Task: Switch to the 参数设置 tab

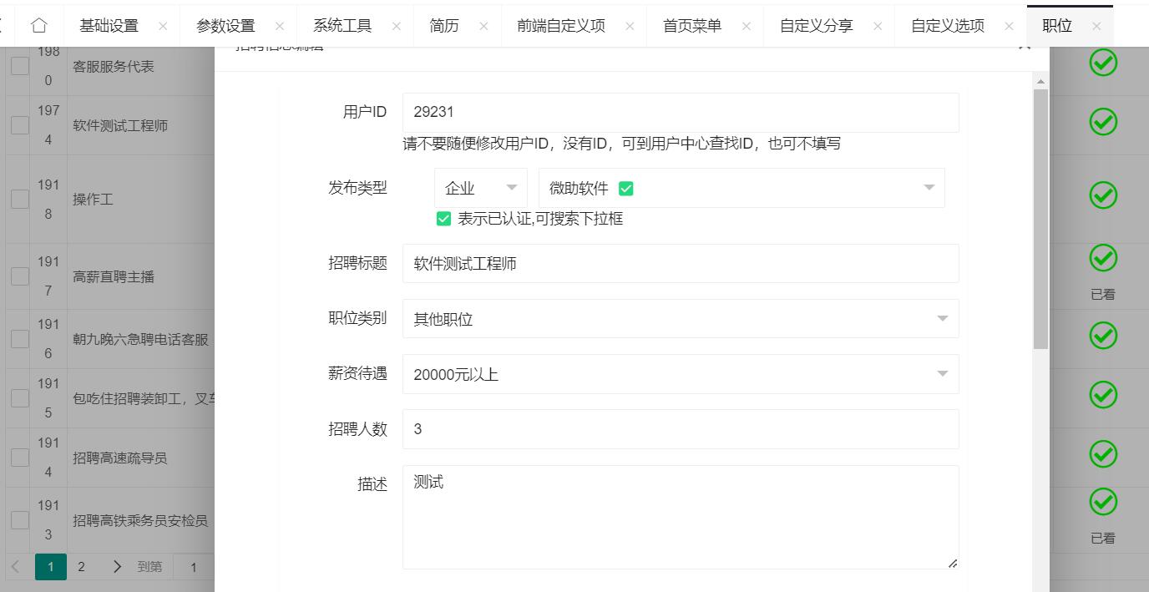Action: [x=225, y=26]
